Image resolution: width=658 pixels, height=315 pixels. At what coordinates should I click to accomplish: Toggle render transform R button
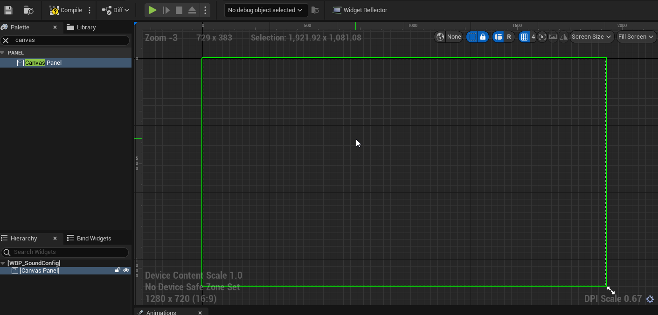tap(509, 37)
